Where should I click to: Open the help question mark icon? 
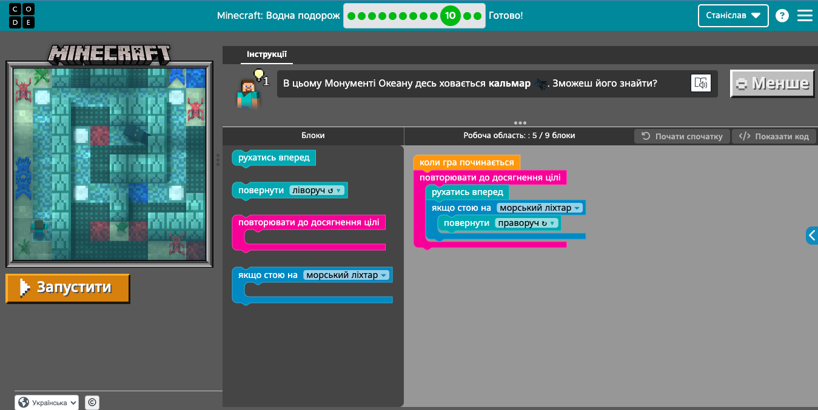[782, 16]
